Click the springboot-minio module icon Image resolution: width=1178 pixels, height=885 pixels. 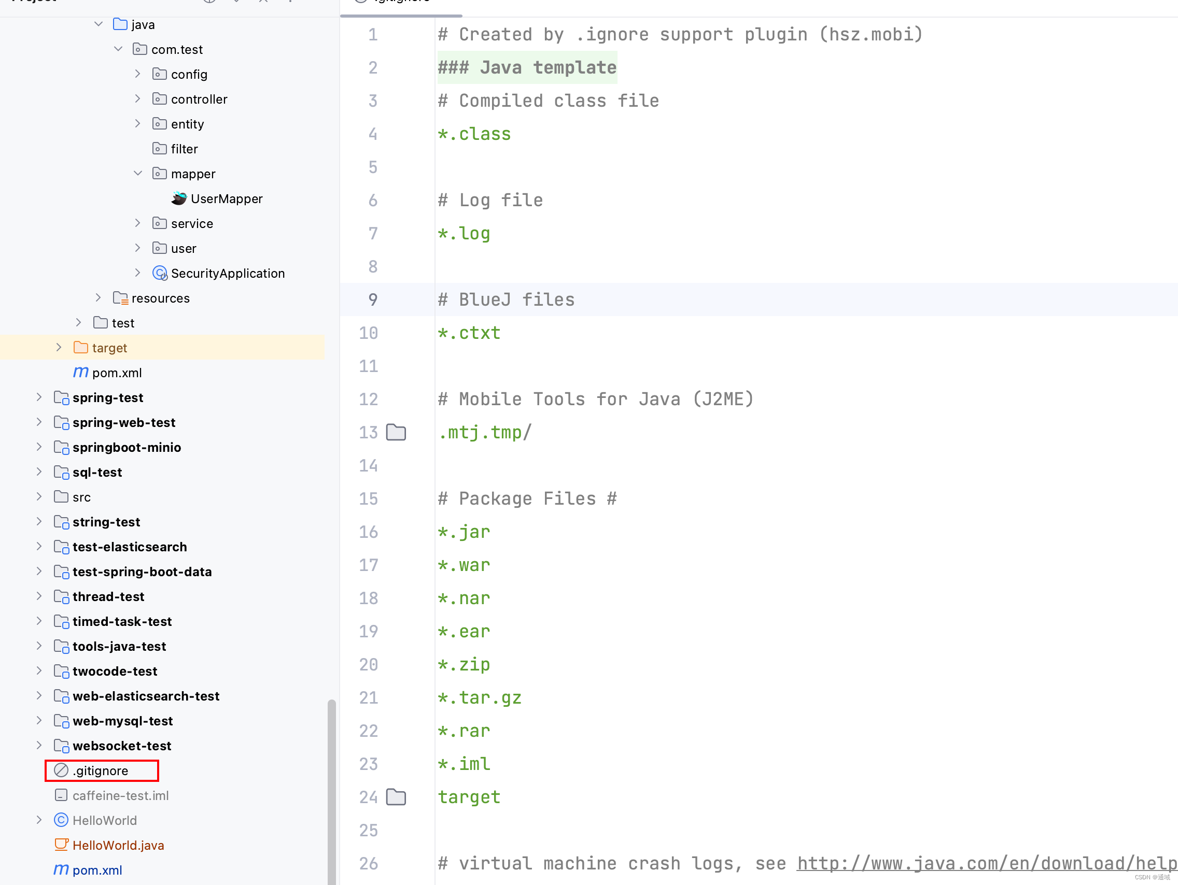62,448
